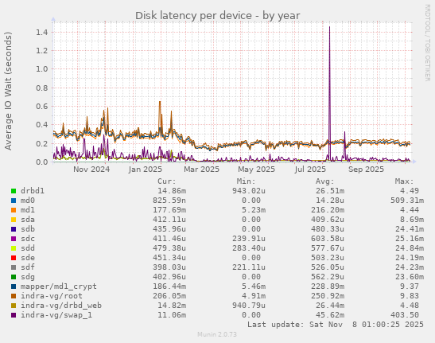Click the gray sdf legend swatch

14,267
